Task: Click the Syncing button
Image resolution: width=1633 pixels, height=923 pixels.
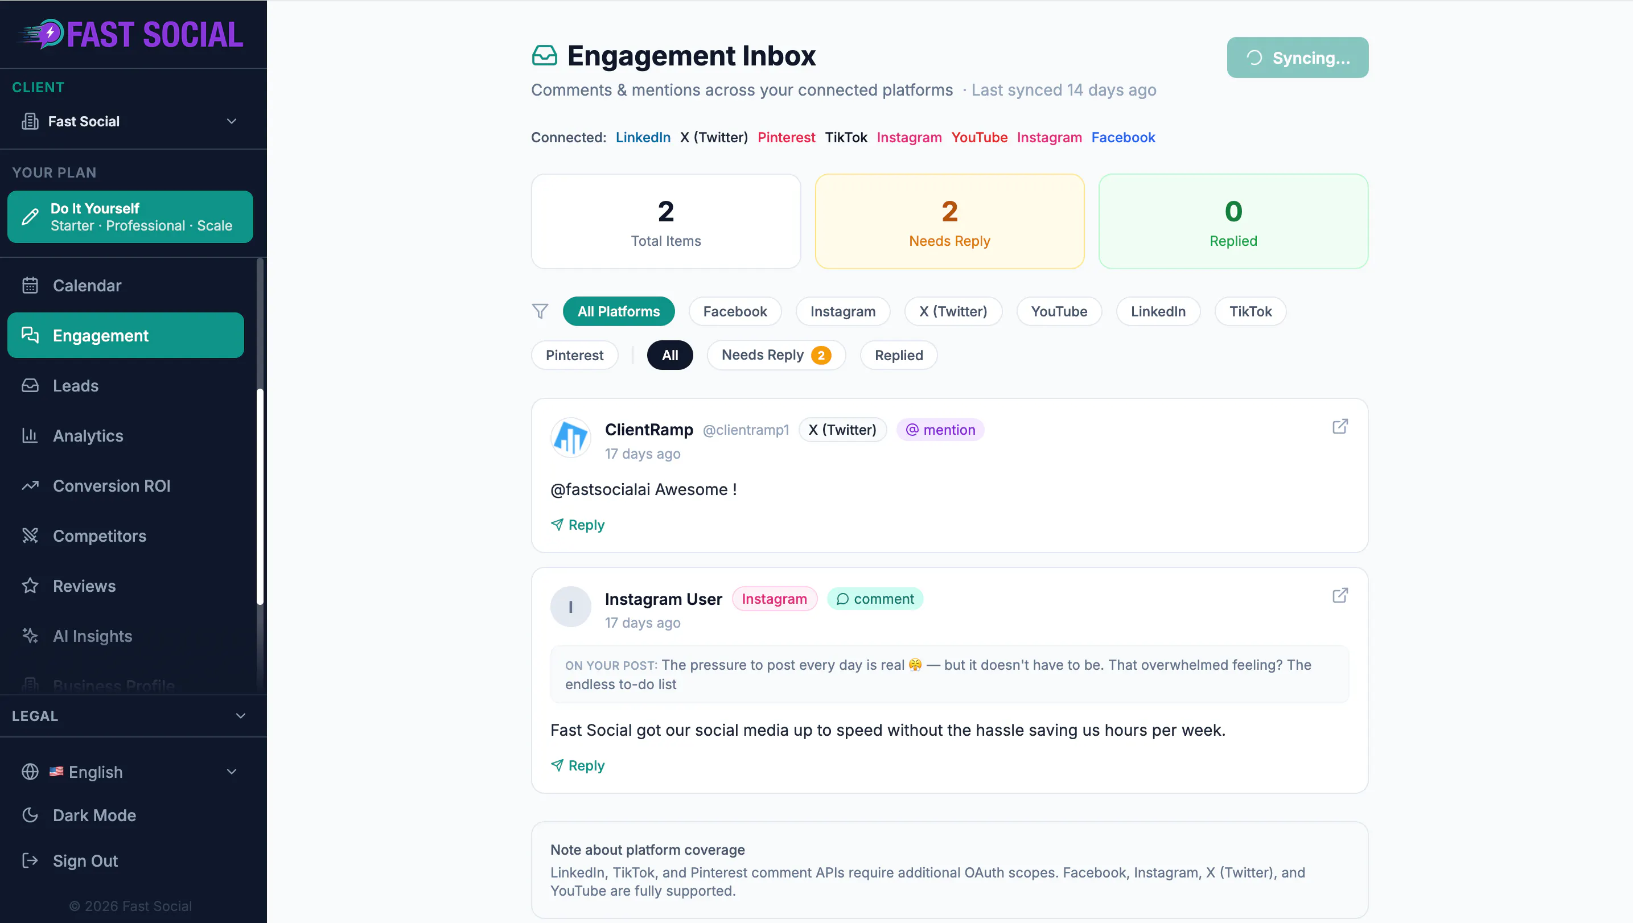Action: coord(1297,57)
